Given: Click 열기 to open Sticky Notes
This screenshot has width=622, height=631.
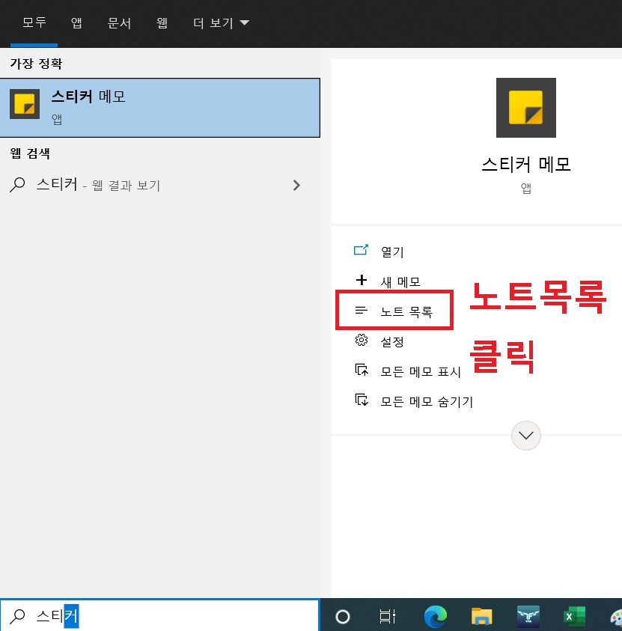Looking at the screenshot, I should coord(392,252).
